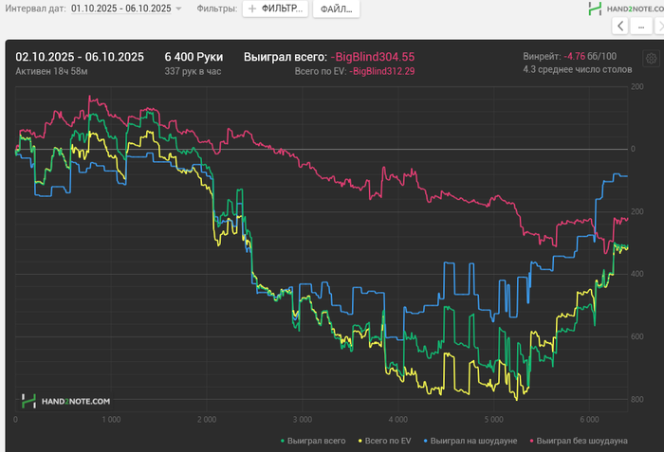
Task: Click the 6 400 hands count label
Action: 194,57
